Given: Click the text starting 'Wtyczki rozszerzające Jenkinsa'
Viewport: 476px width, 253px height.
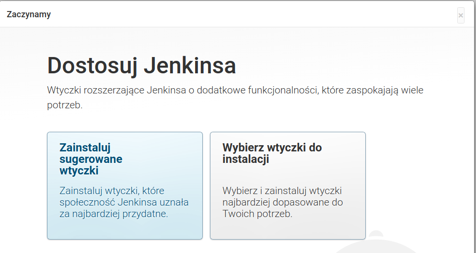Looking at the screenshot, I should pos(235,97).
